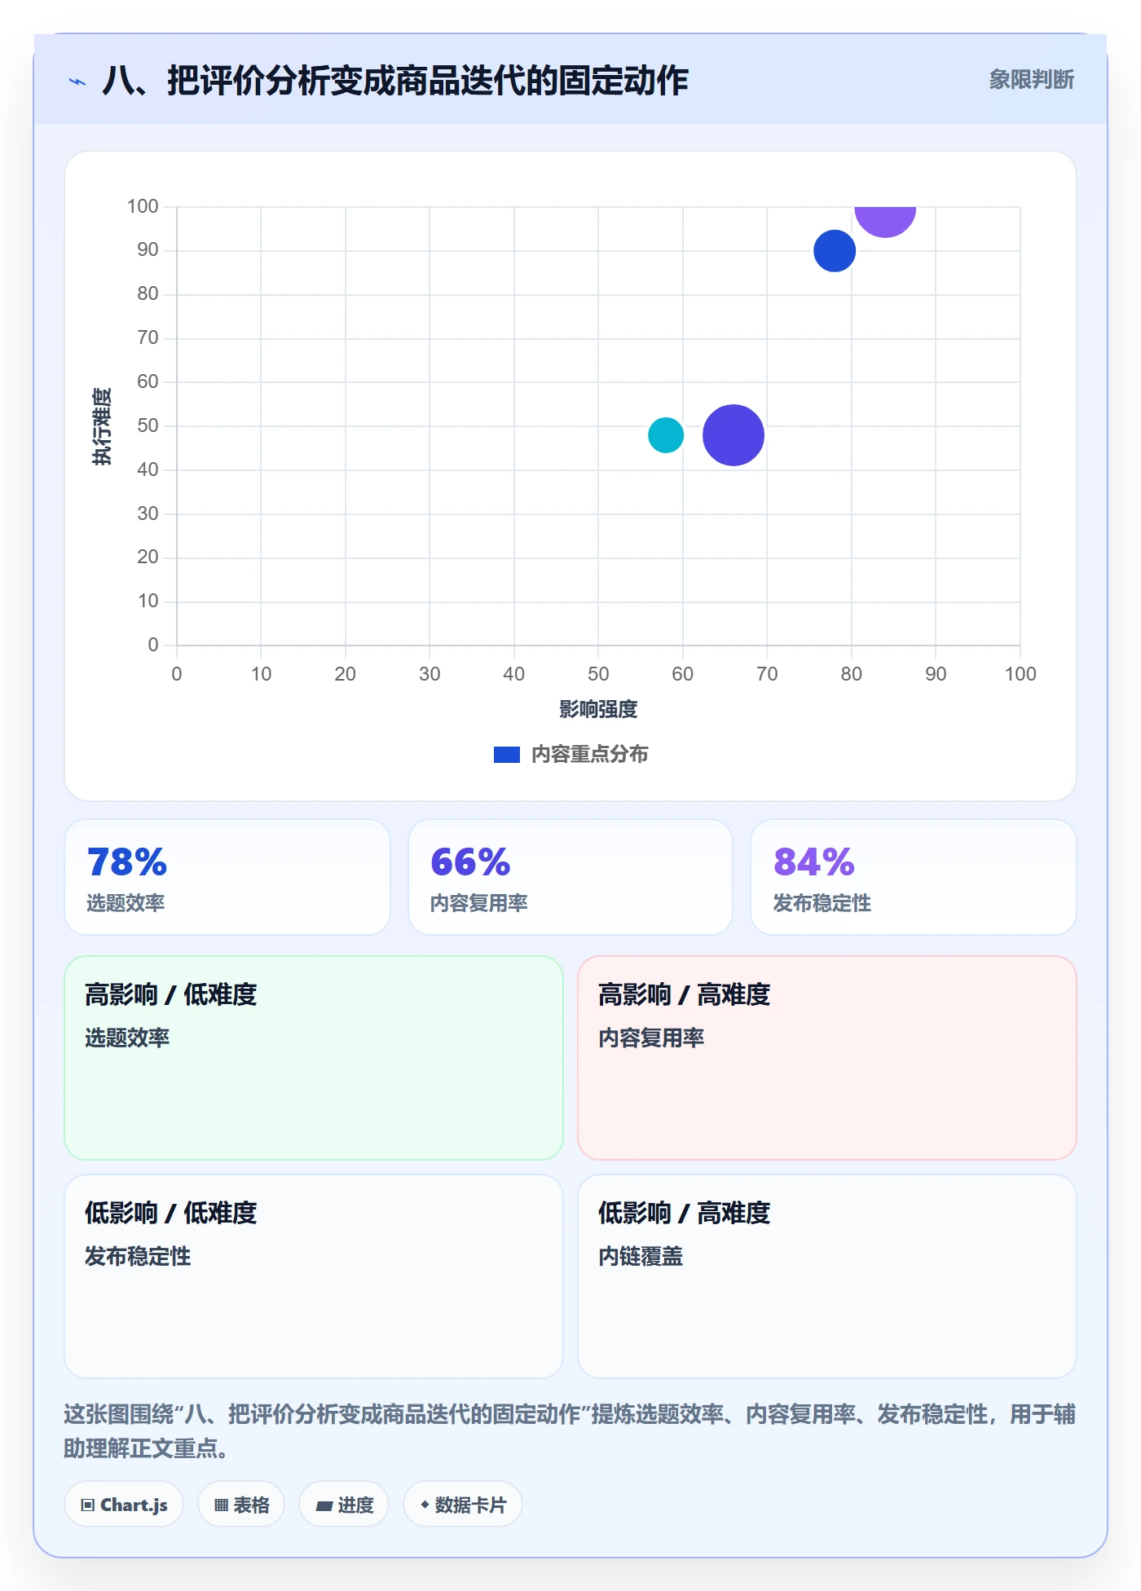Click the 影响强度 x-axis title
The height and width of the screenshot is (1591, 1141).
point(598,709)
